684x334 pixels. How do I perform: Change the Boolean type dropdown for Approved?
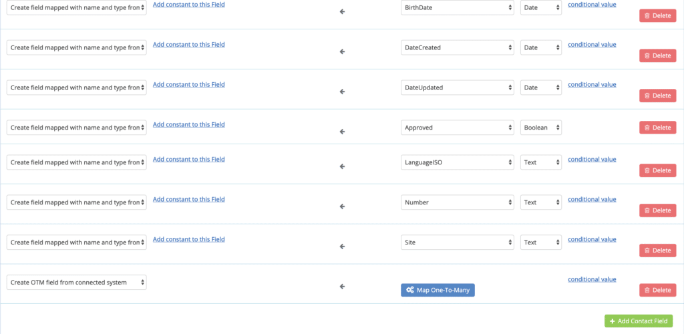(x=541, y=128)
